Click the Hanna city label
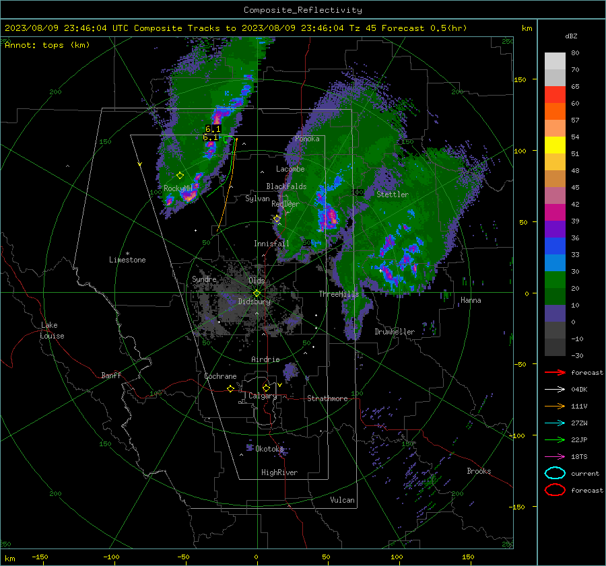This screenshot has width=606, height=566. (471, 300)
